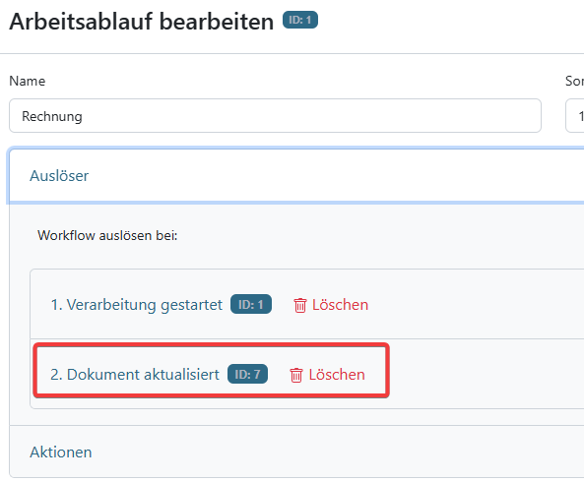Expand the 2. Dokument aktualisiert trigger

tap(135, 375)
